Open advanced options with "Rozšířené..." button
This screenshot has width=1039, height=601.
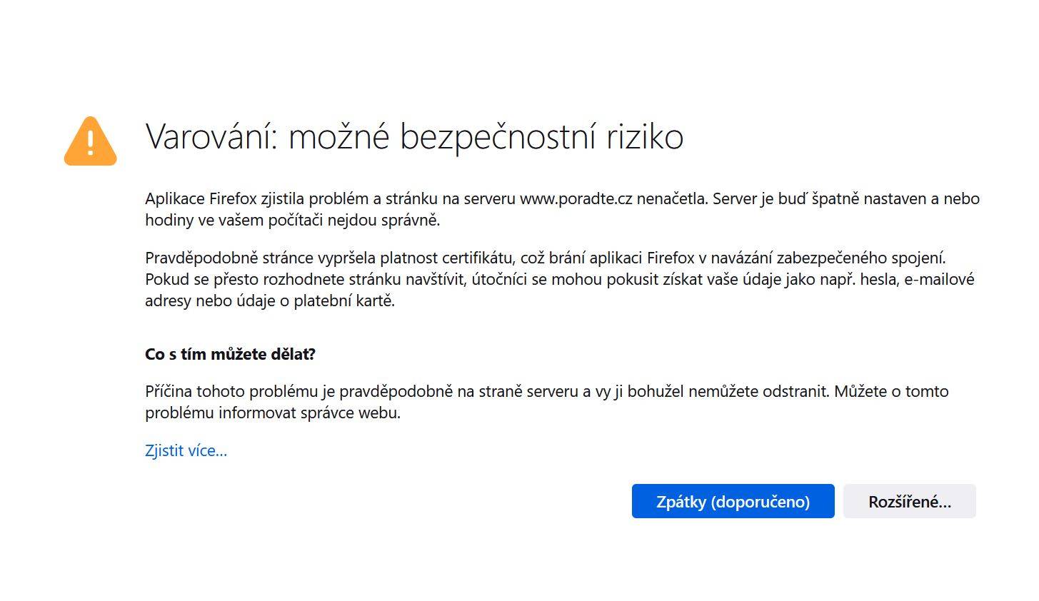(x=909, y=501)
